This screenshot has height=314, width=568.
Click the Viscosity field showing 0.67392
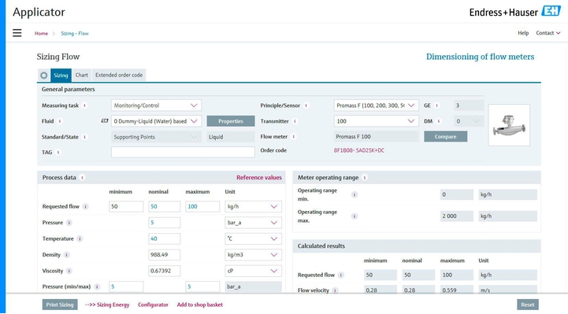164,271
